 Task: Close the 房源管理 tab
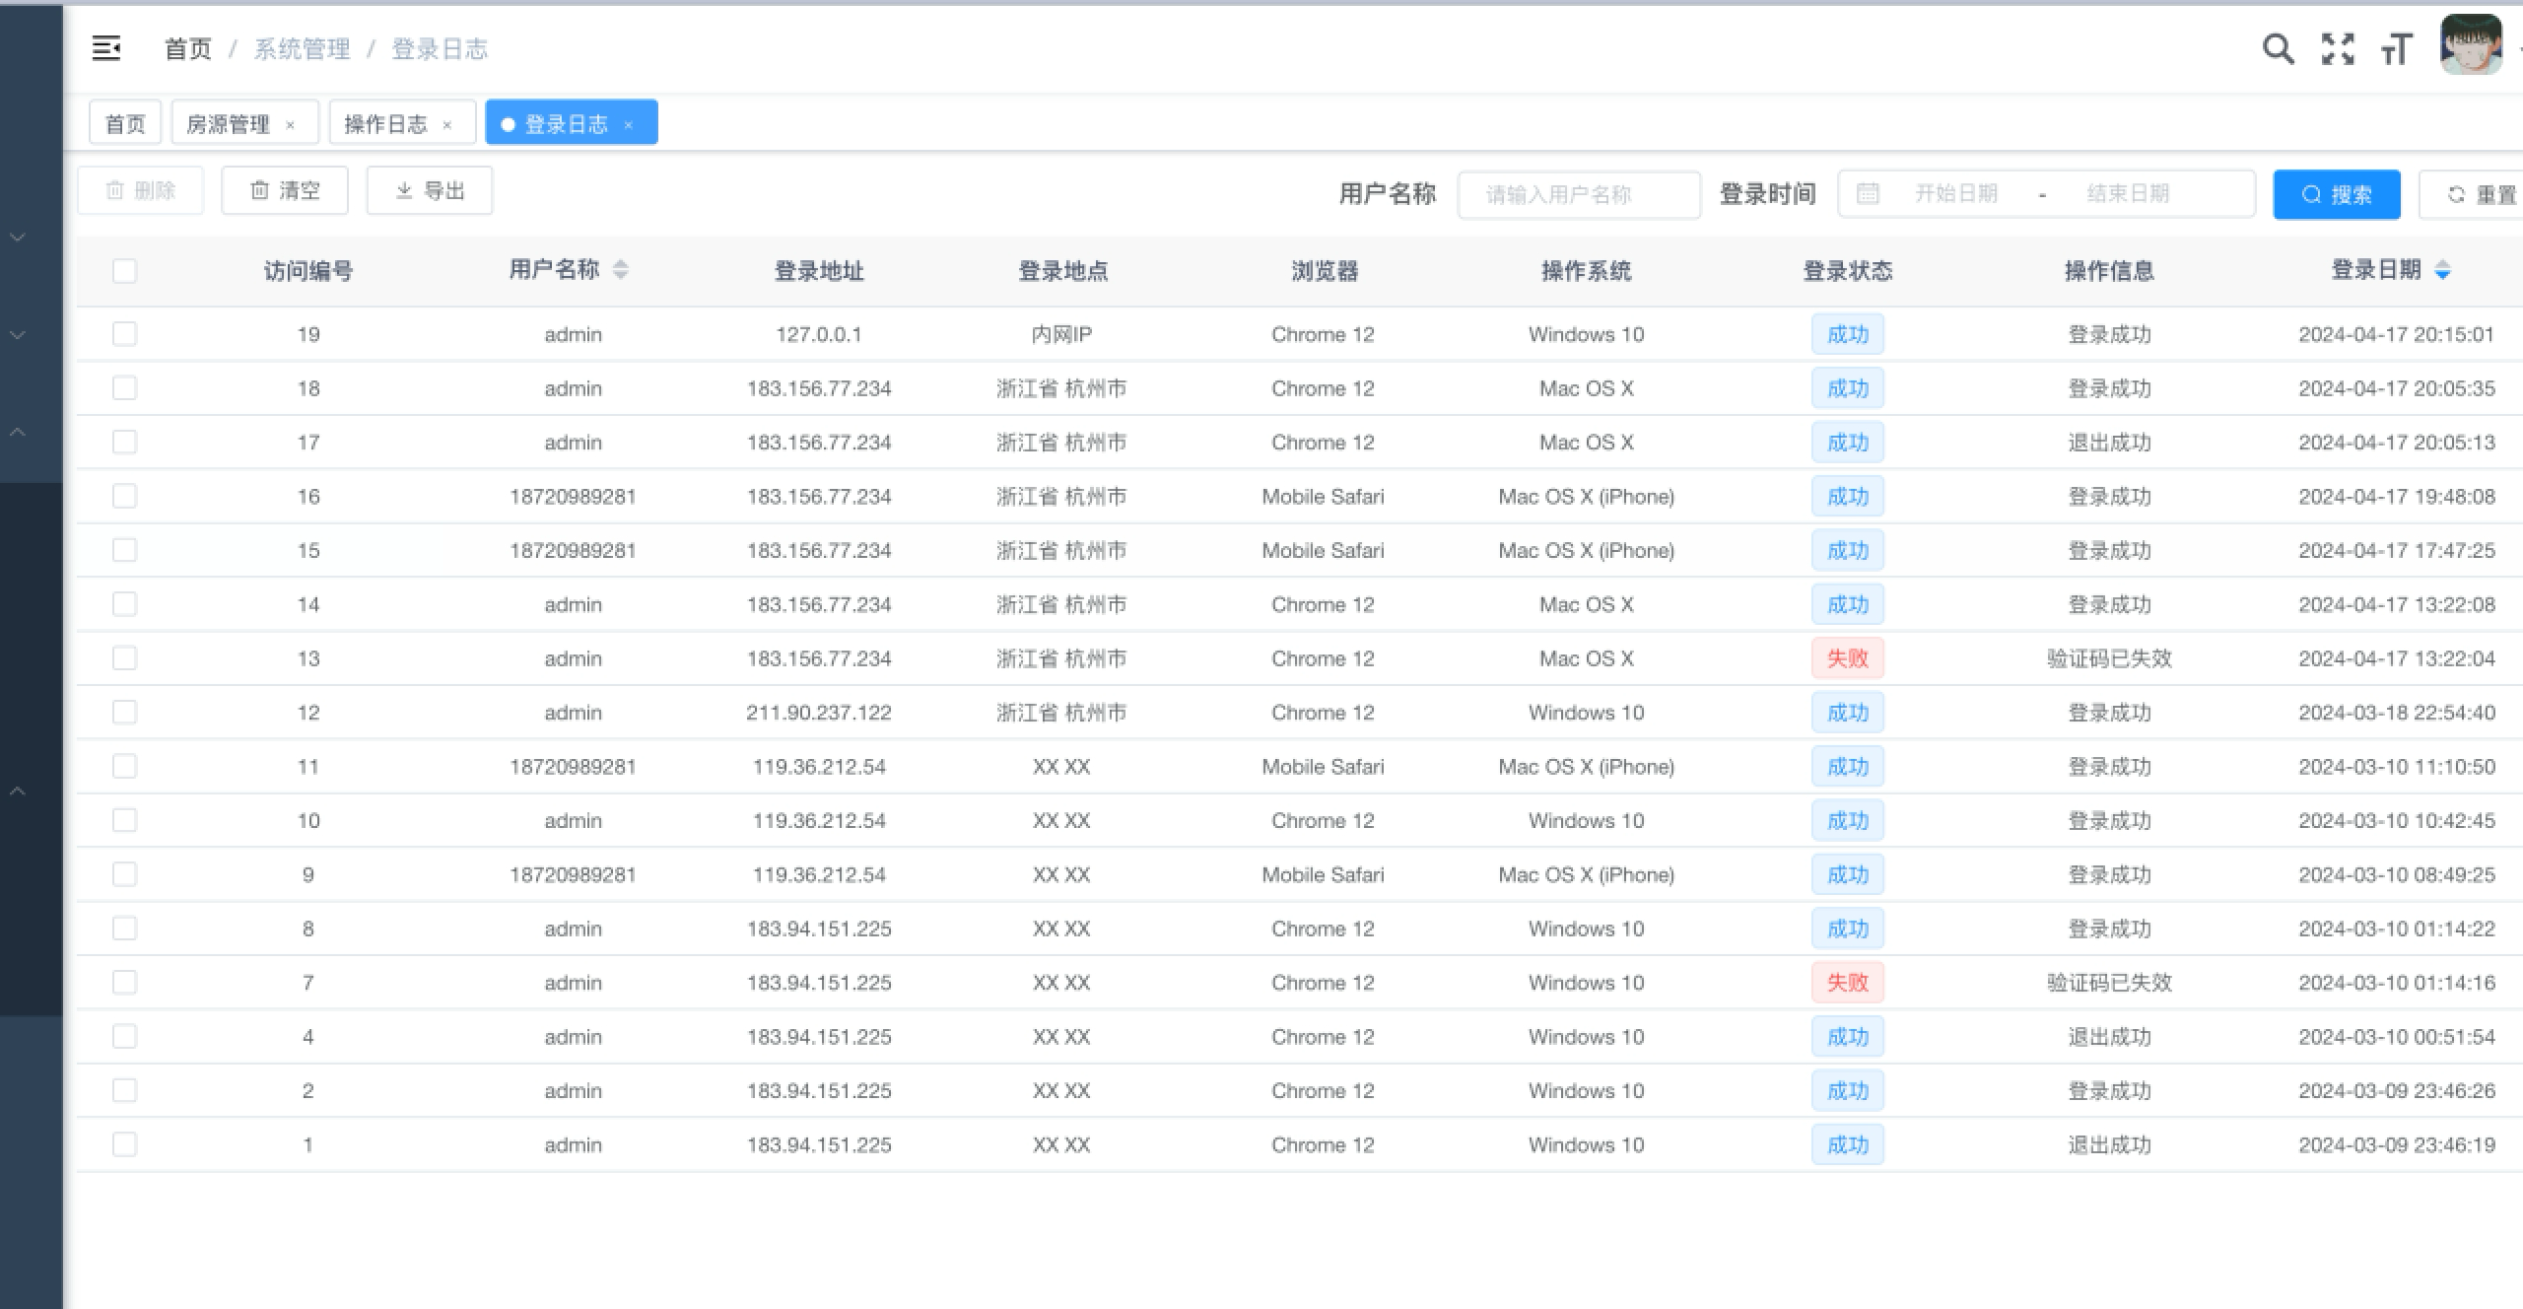click(x=290, y=125)
